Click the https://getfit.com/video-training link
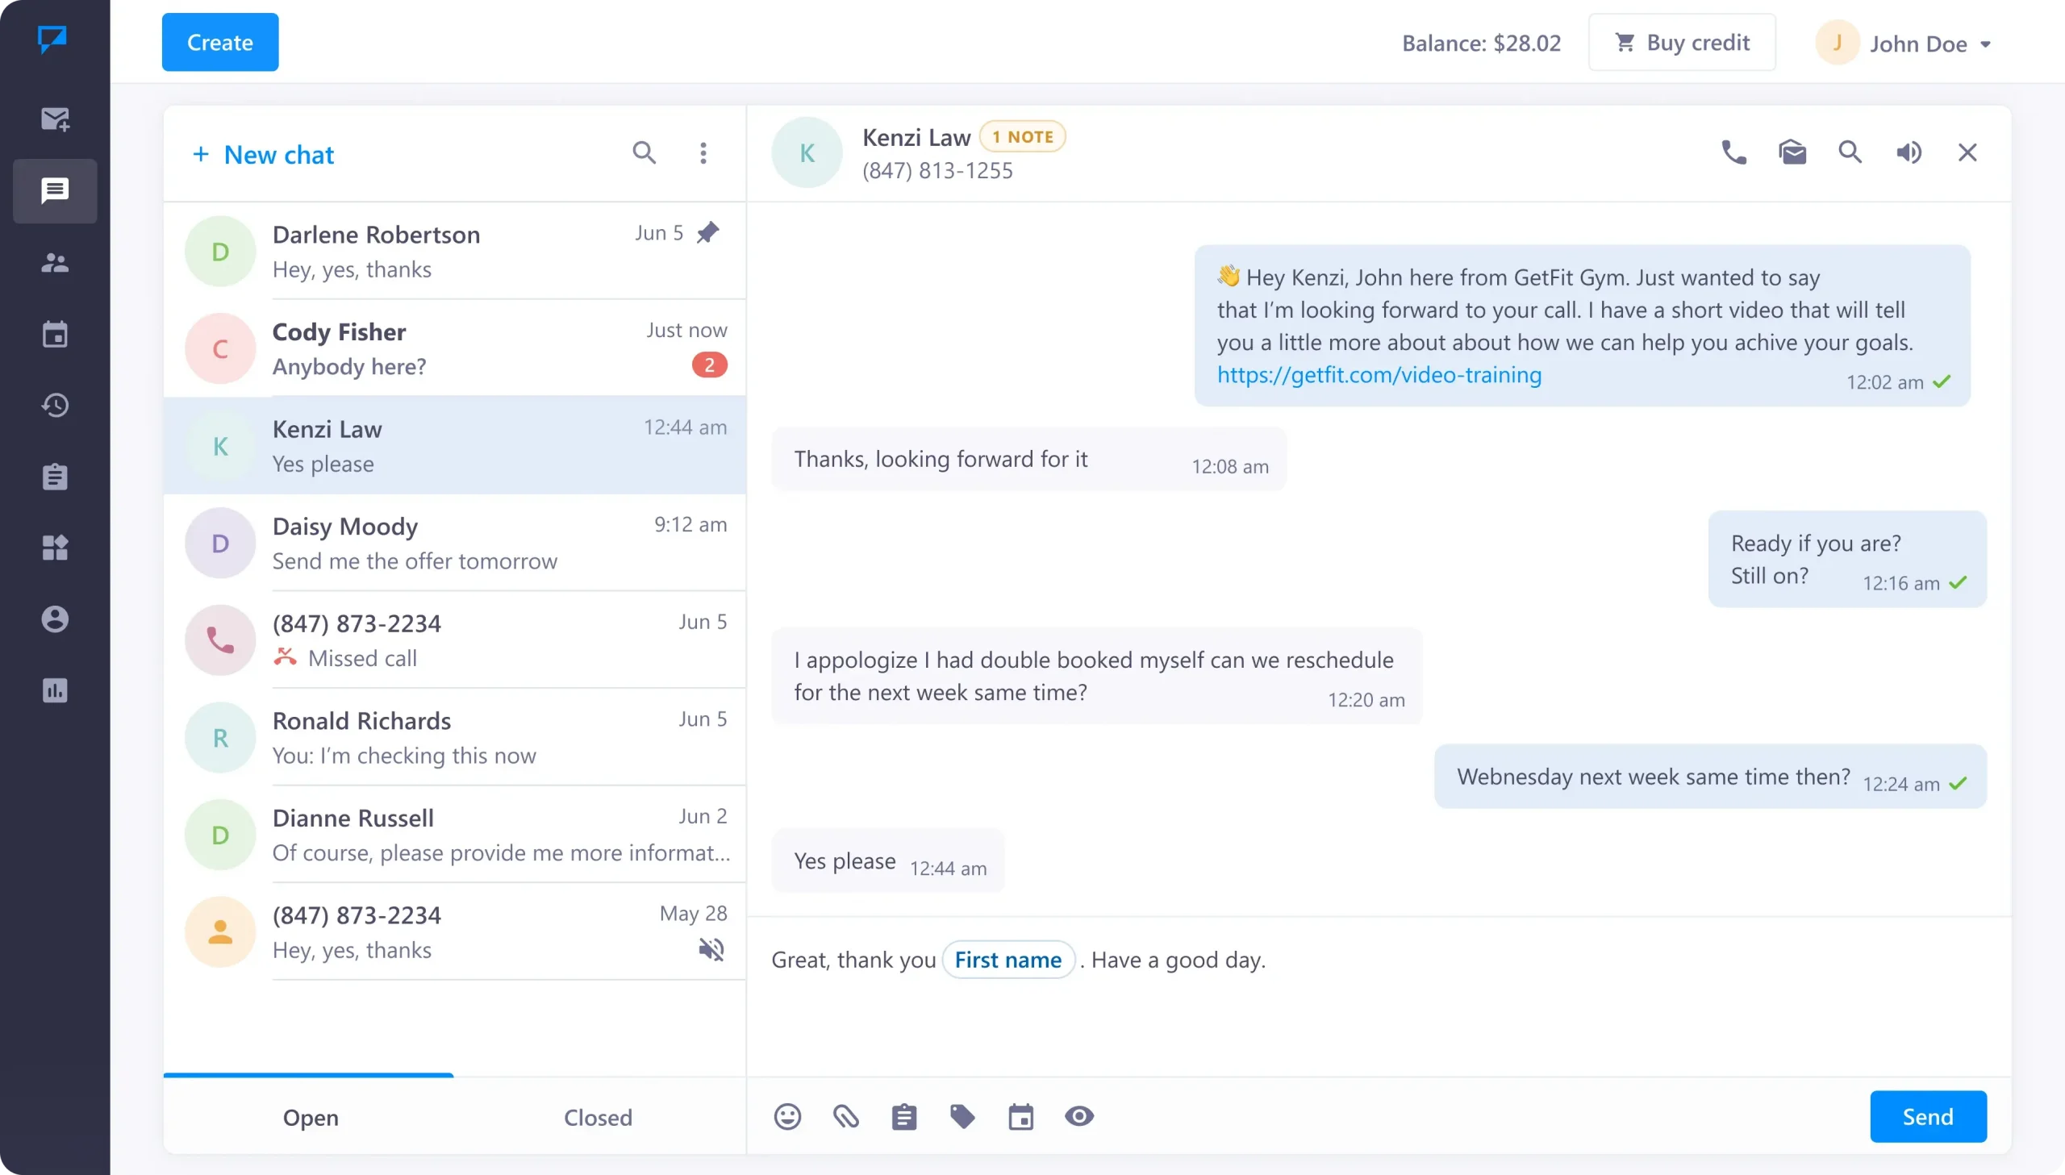This screenshot has height=1175, width=2065. pos(1379,373)
